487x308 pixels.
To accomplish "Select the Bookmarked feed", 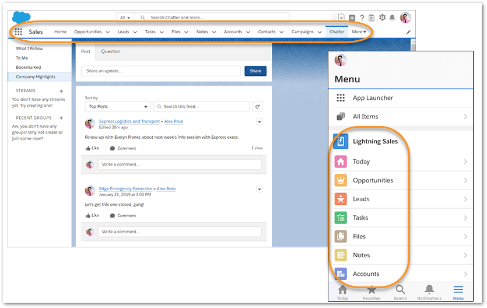I will [x=28, y=68].
